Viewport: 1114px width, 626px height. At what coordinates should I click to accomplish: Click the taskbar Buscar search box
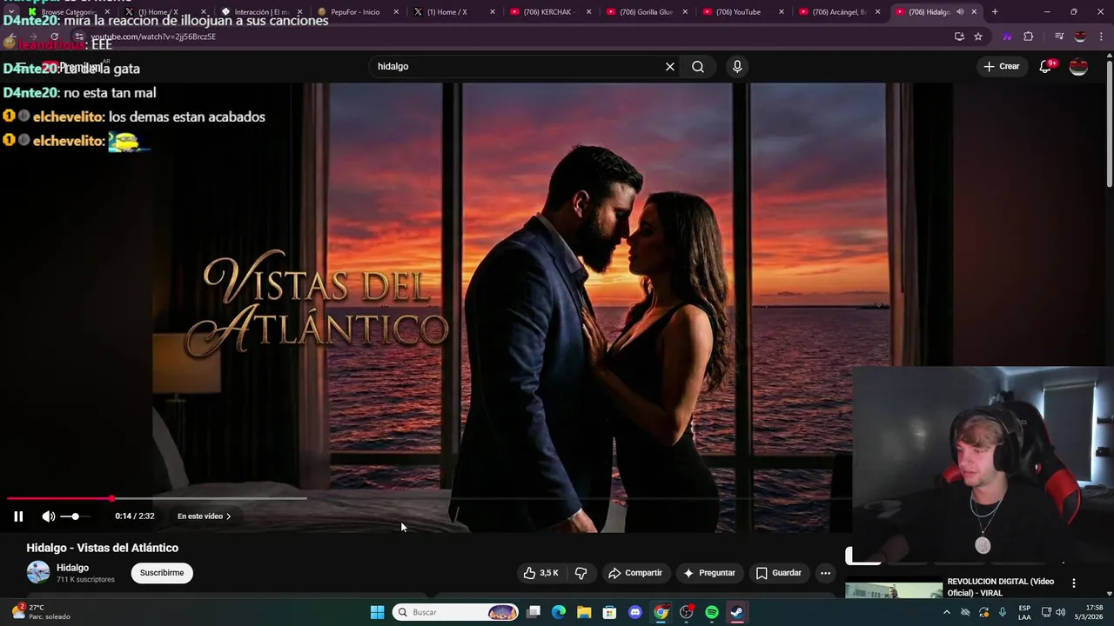click(x=455, y=612)
